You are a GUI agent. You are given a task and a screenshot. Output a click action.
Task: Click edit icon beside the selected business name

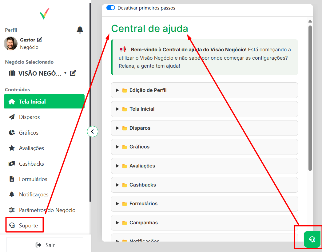73,73
